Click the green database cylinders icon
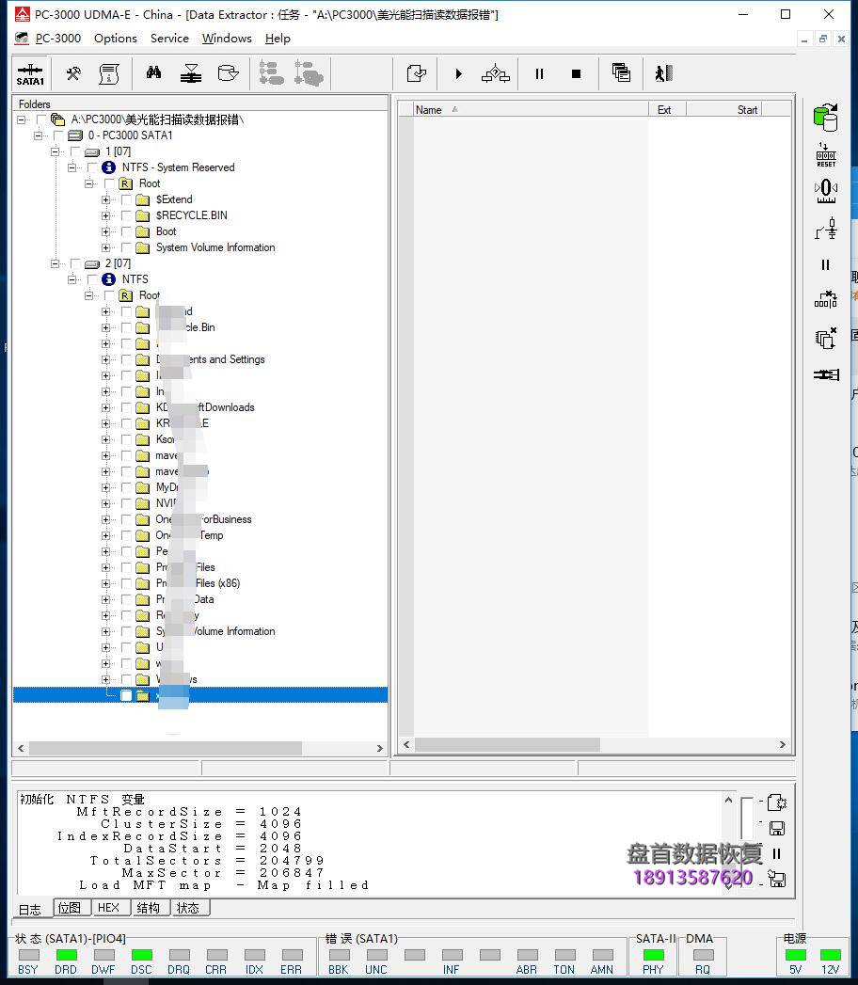The height and width of the screenshot is (985, 858). (x=825, y=118)
